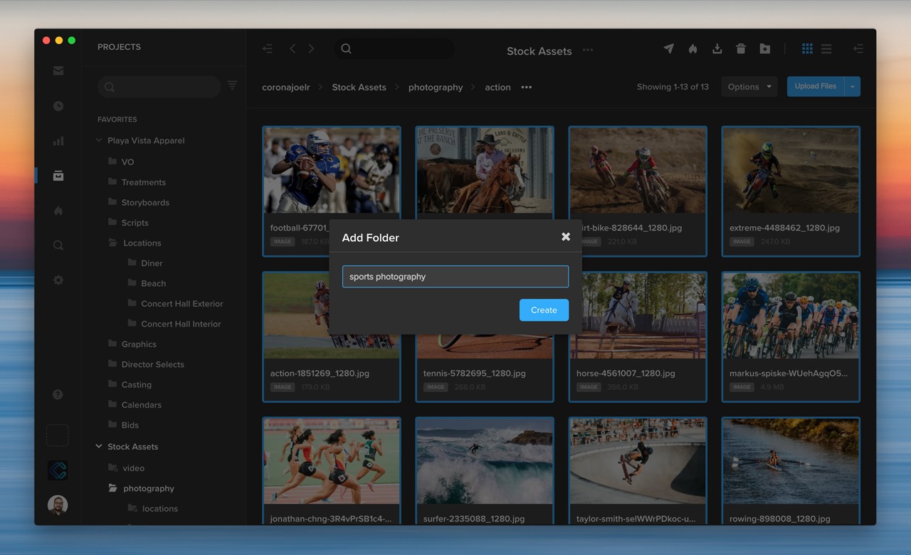Open the settings gear icon in sidebar

pyautogui.click(x=58, y=280)
